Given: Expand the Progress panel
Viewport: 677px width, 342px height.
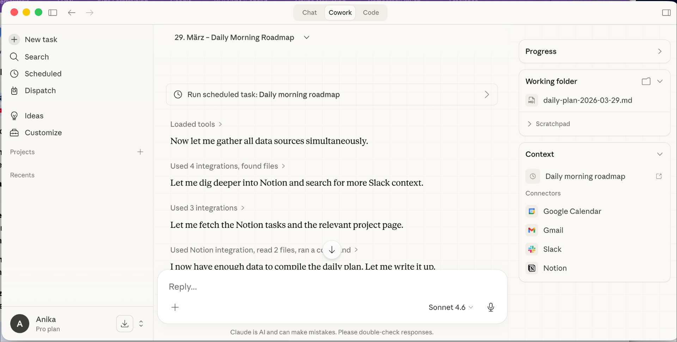Looking at the screenshot, I should coord(594,51).
